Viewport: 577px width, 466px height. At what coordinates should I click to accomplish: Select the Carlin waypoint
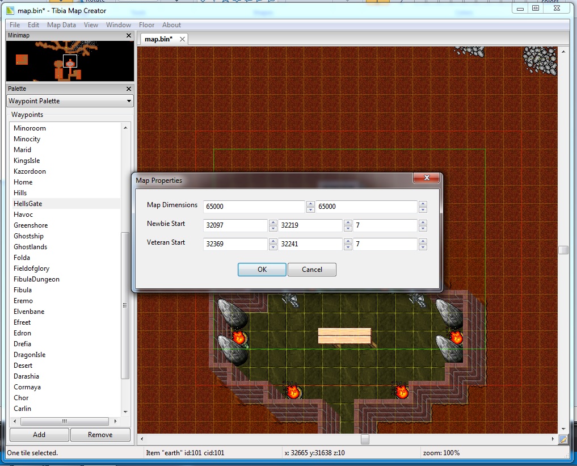click(x=23, y=409)
